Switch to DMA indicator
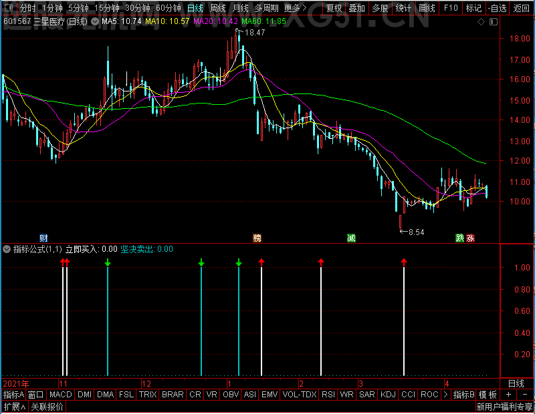535x414 pixels. (106, 395)
